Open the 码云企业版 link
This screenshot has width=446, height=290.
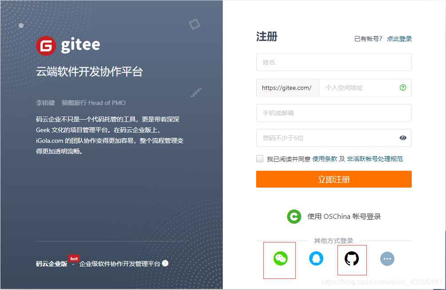click(52, 264)
